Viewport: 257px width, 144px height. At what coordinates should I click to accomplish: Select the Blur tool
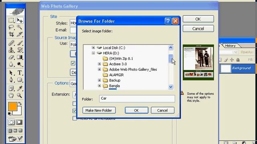[11, 64]
